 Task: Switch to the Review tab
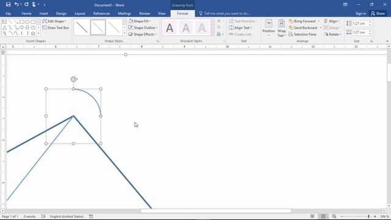(x=144, y=13)
